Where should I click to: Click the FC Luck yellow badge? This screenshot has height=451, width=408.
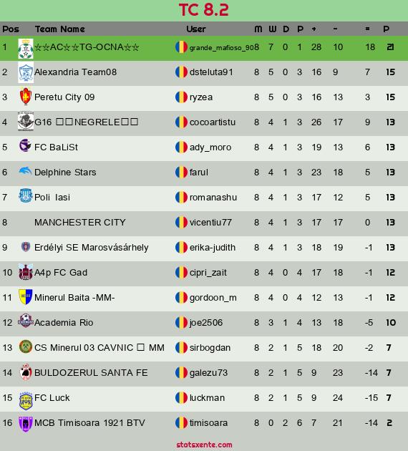(26, 400)
